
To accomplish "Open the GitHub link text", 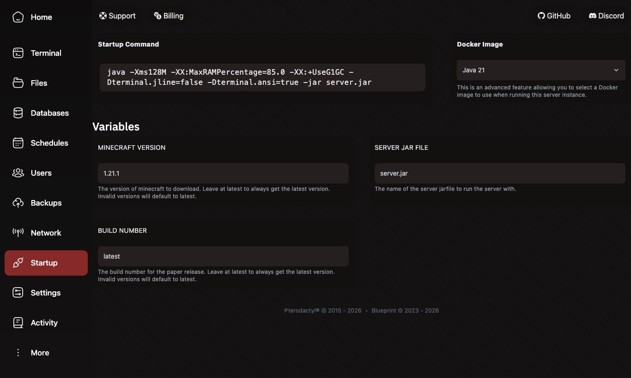I will tap(558, 16).
